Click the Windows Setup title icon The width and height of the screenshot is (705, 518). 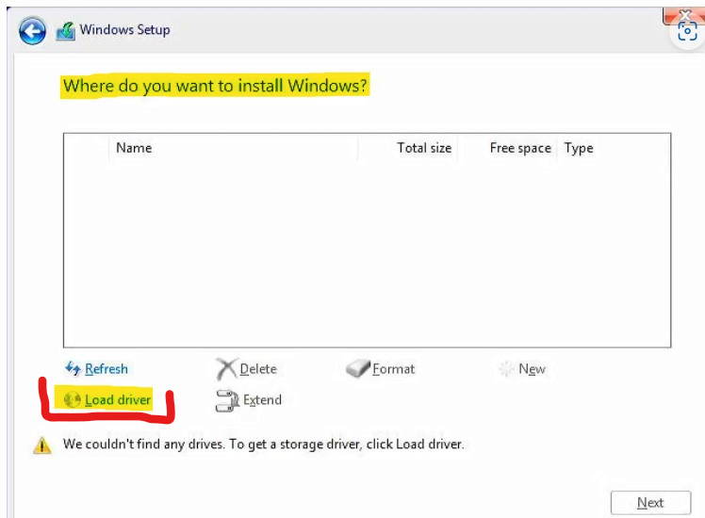click(x=66, y=31)
